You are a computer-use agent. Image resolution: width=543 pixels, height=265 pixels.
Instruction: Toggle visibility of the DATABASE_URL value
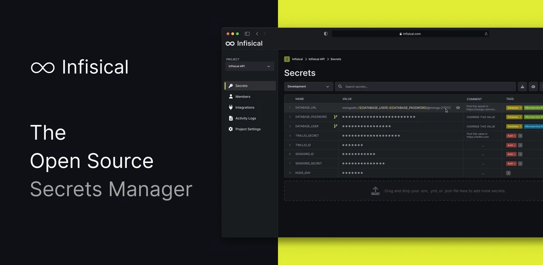pos(458,108)
